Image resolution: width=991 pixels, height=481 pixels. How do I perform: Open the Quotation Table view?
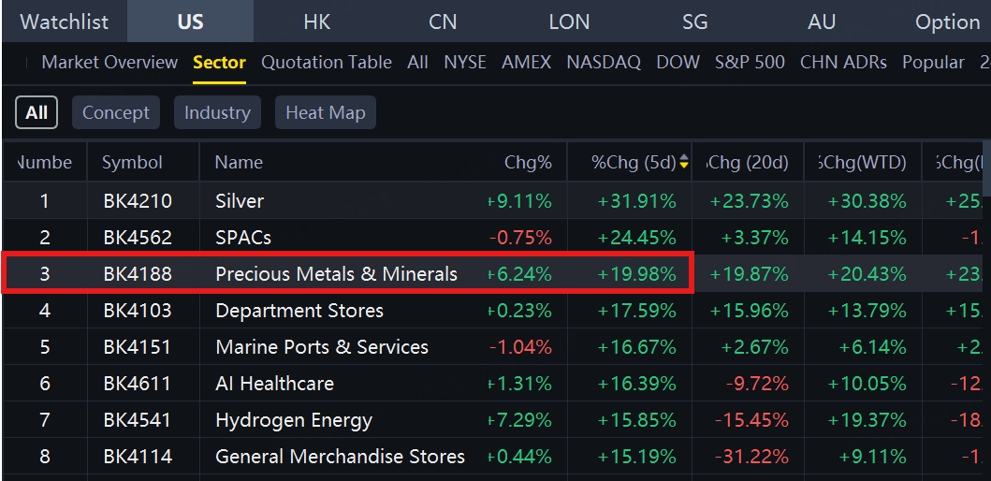coord(327,63)
